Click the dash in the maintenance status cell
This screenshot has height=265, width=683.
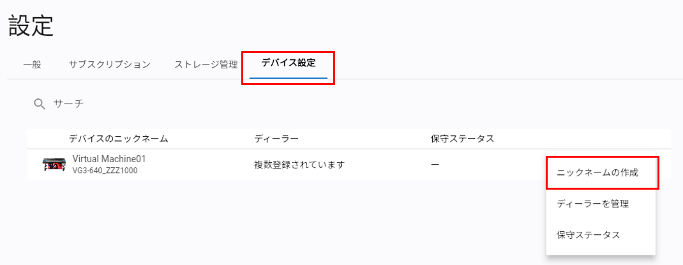click(435, 165)
